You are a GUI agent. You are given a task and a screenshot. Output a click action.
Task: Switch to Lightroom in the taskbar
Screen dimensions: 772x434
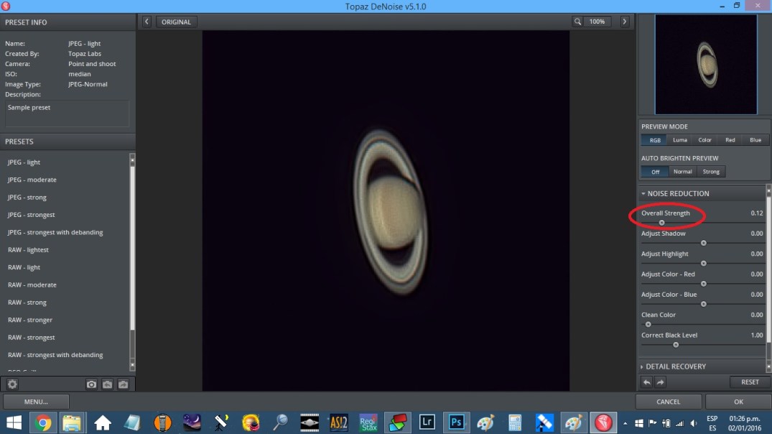click(x=427, y=422)
